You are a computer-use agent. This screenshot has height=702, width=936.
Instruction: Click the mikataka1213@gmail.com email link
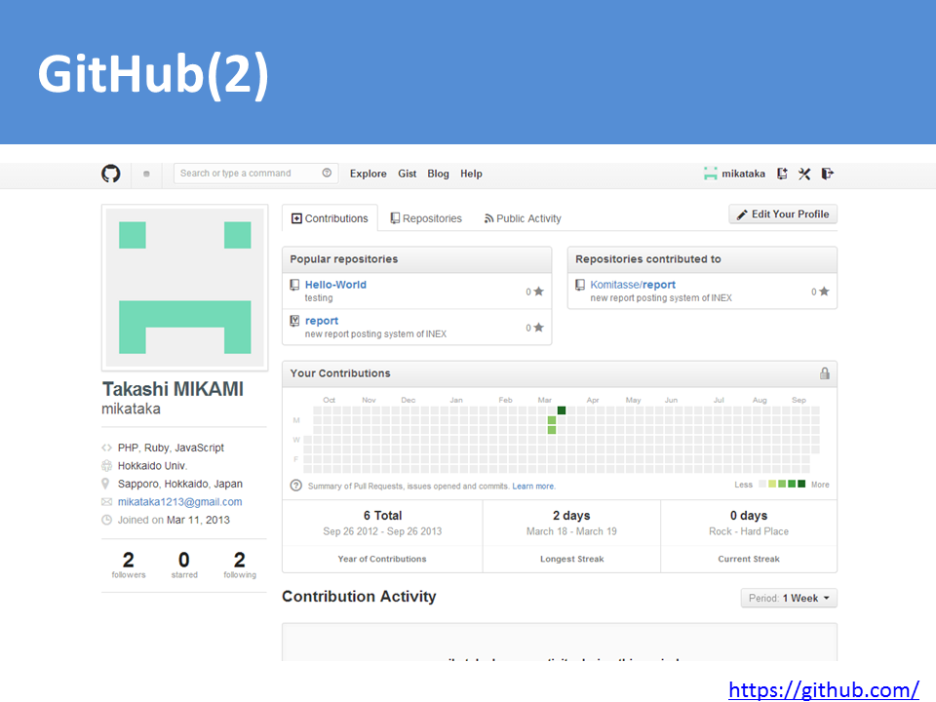[x=179, y=502]
